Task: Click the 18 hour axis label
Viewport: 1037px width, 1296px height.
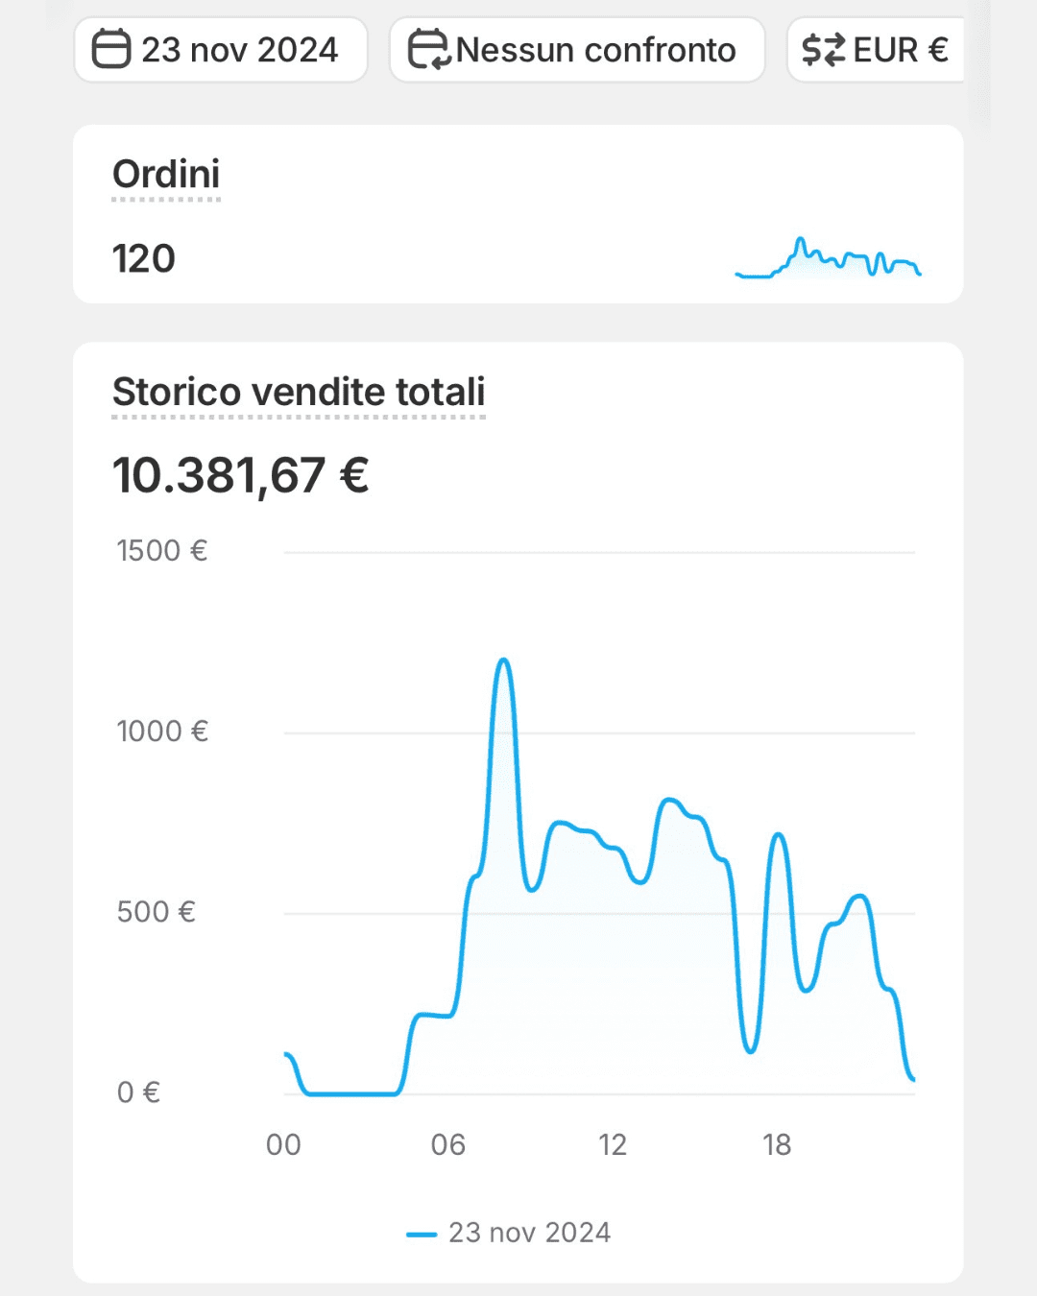Action: point(777,1144)
